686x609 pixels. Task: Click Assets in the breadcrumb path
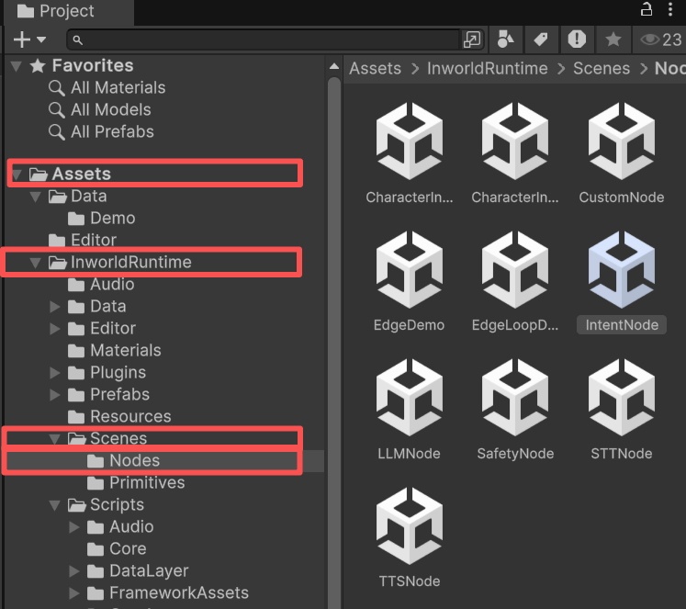coord(375,69)
